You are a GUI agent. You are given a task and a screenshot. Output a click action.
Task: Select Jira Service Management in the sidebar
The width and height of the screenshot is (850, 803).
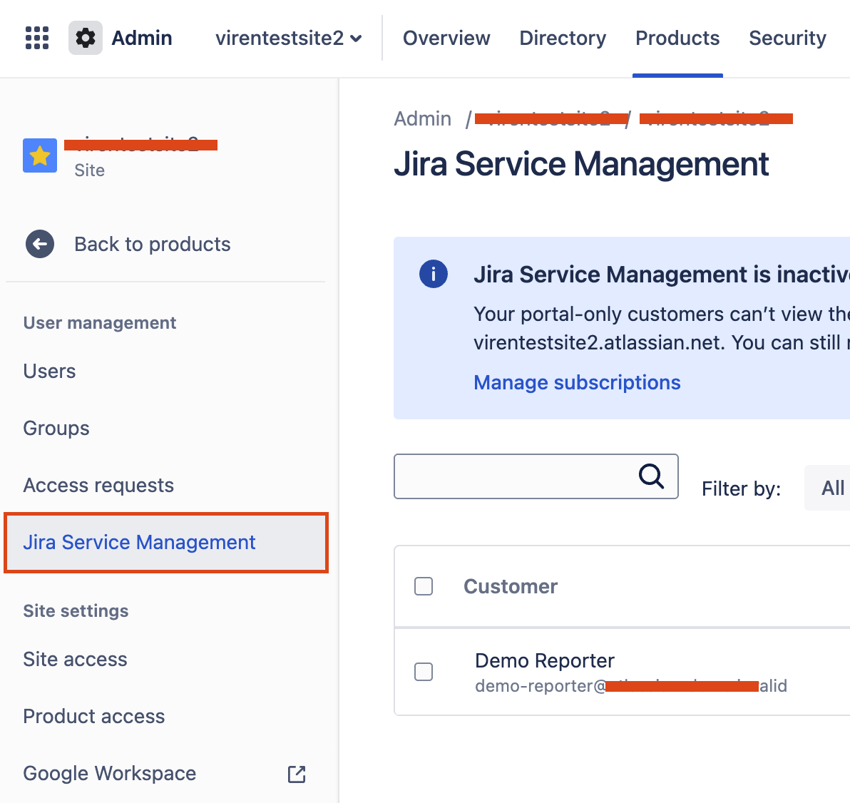pos(166,542)
